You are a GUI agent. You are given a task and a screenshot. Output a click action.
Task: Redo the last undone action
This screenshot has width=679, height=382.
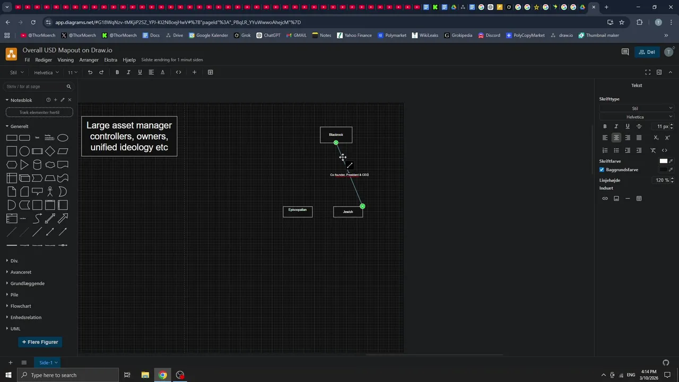coord(101,72)
